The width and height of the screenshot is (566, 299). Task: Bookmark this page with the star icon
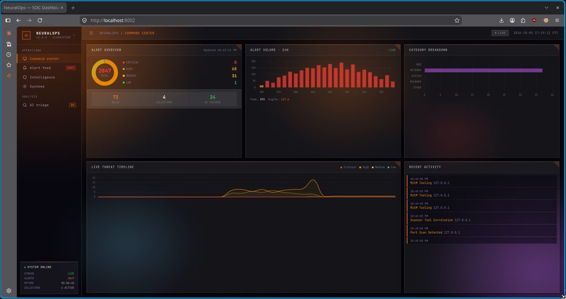[457, 20]
